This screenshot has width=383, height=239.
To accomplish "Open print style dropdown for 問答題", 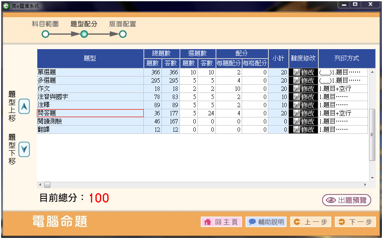I will (x=343, y=113).
